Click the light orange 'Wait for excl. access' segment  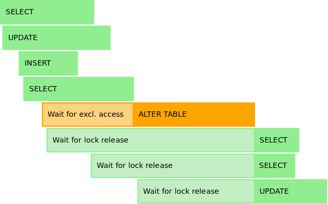tap(87, 115)
